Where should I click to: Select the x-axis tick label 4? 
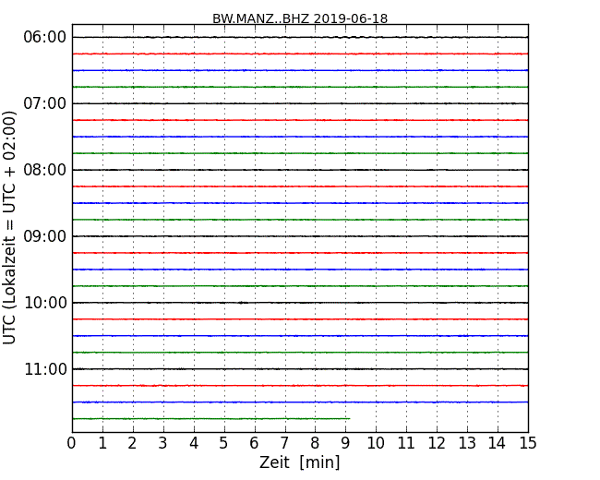(x=193, y=443)
